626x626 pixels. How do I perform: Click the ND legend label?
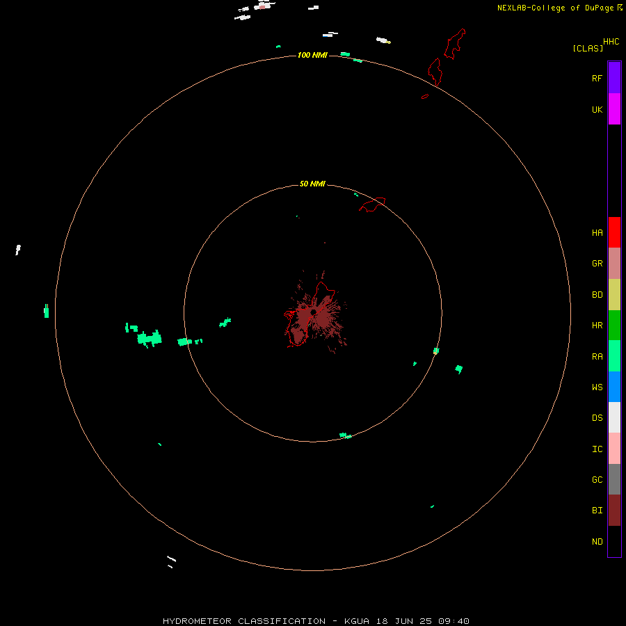597,542
